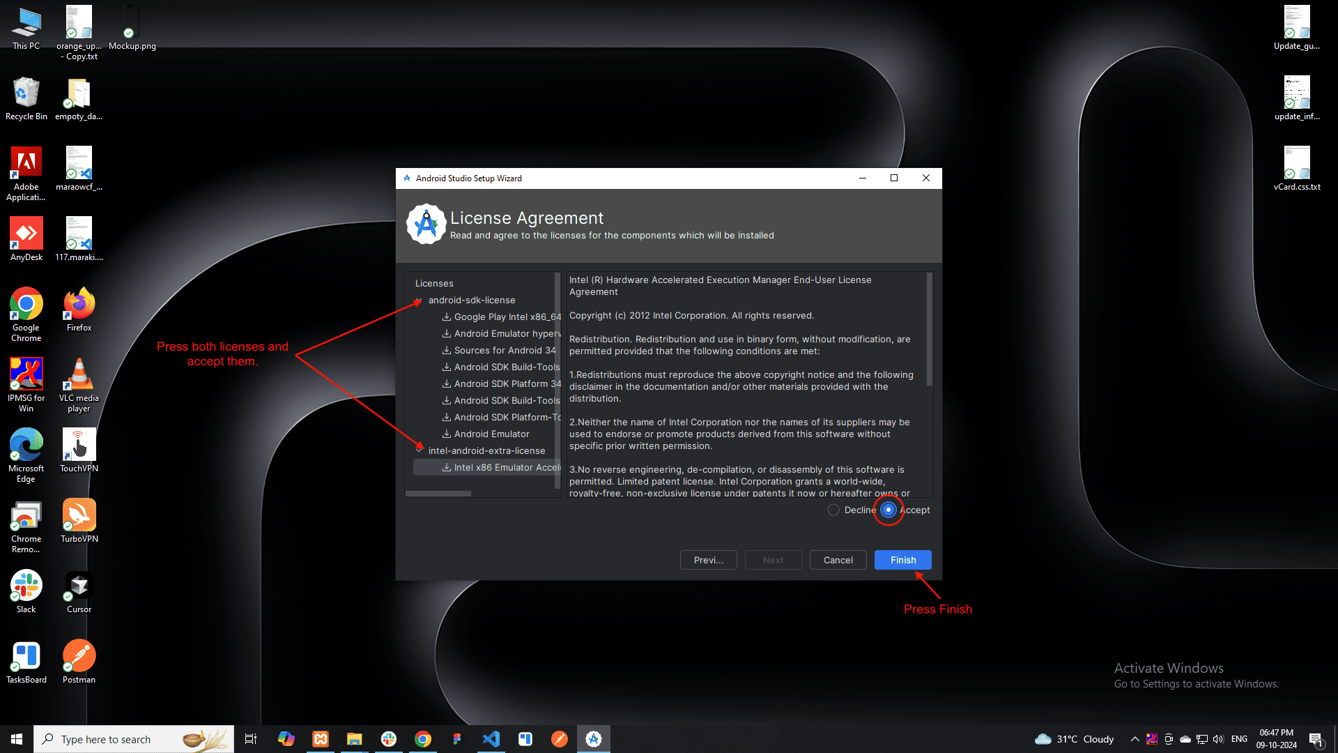This screenshot has height=753, width=1338.
Task: Collapse the android-sdk-license tree node
Action: click(419, 301)
